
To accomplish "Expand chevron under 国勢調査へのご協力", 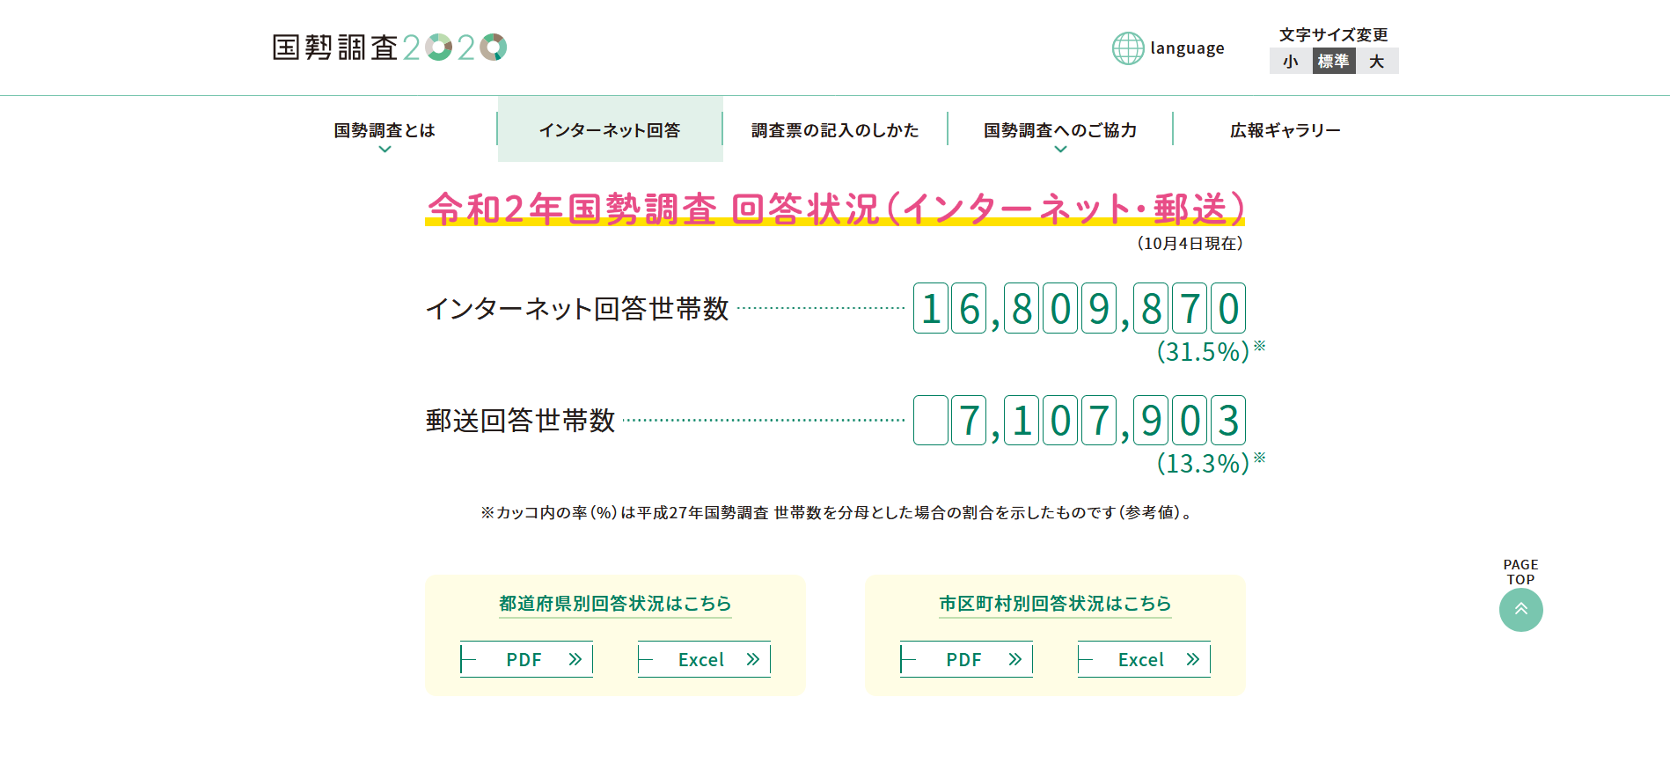I will pyautogui.click(x=1060, y=150).
